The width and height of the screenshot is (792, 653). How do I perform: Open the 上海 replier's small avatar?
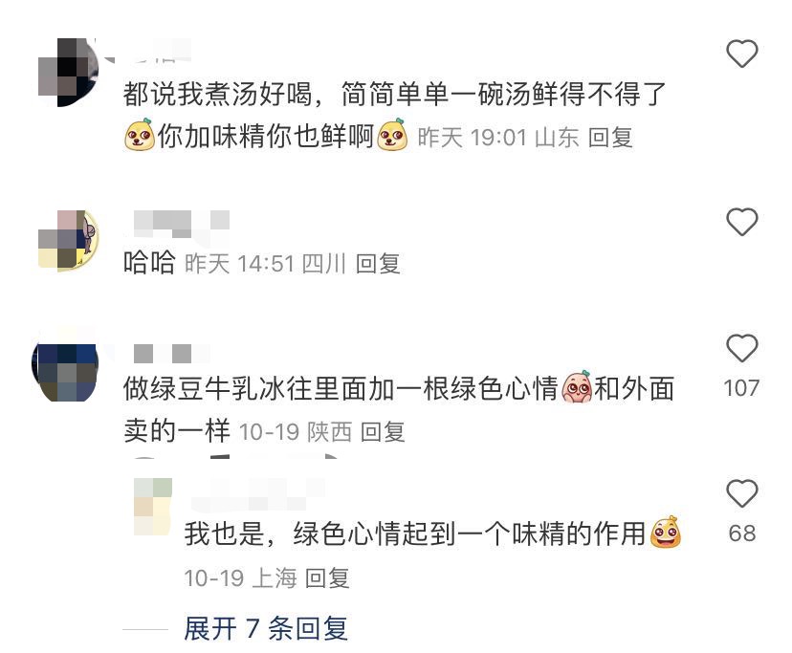point(153,507)
